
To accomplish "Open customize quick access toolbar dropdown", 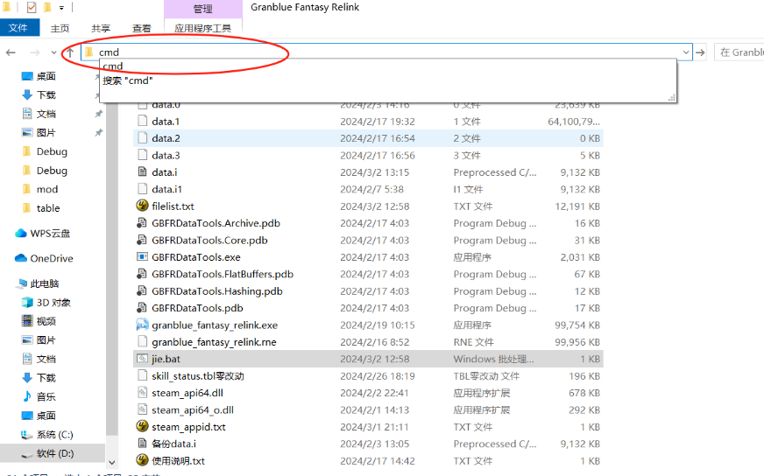I will click(61, 8).
